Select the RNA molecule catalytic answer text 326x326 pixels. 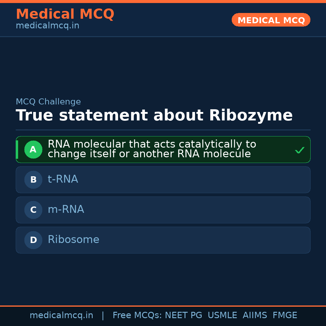152,149
